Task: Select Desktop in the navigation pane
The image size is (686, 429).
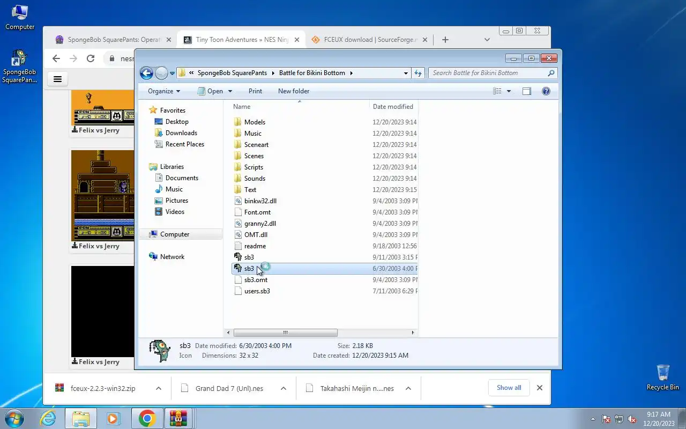Action: 177,122
